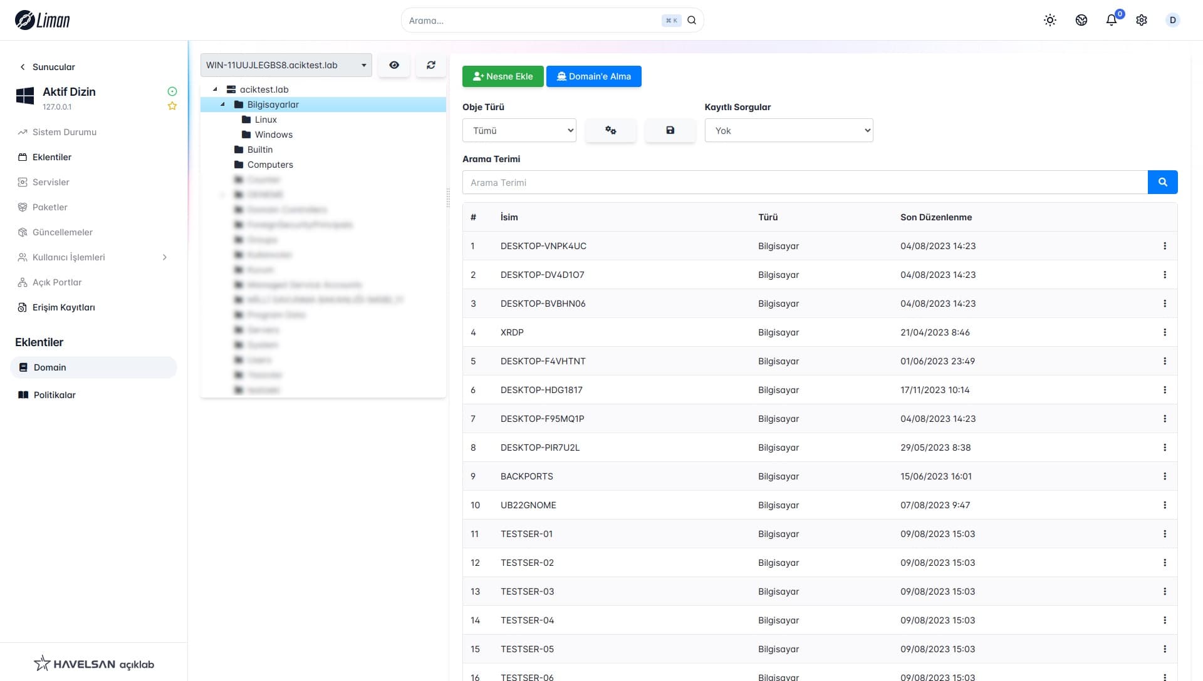
Task: Open advanced filter gears icon button
Action: 611,130
